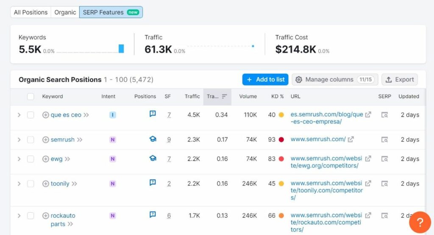Add ewg keyword via plus icon

click(x=46, y=159)
